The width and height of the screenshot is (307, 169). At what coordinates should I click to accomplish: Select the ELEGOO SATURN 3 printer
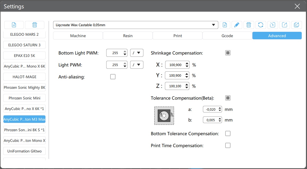[x=24, y=45]
